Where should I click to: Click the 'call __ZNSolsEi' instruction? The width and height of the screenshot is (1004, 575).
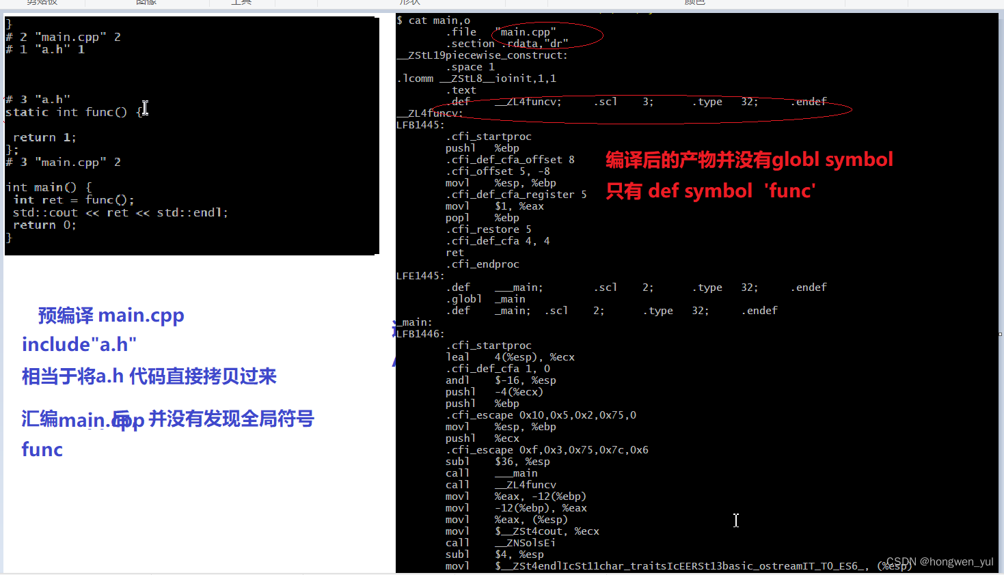click(x=500, y=543)
